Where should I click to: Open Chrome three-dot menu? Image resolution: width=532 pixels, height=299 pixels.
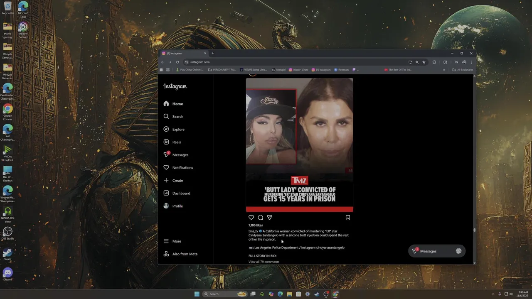pyautogui.click(x=471, y=62)
